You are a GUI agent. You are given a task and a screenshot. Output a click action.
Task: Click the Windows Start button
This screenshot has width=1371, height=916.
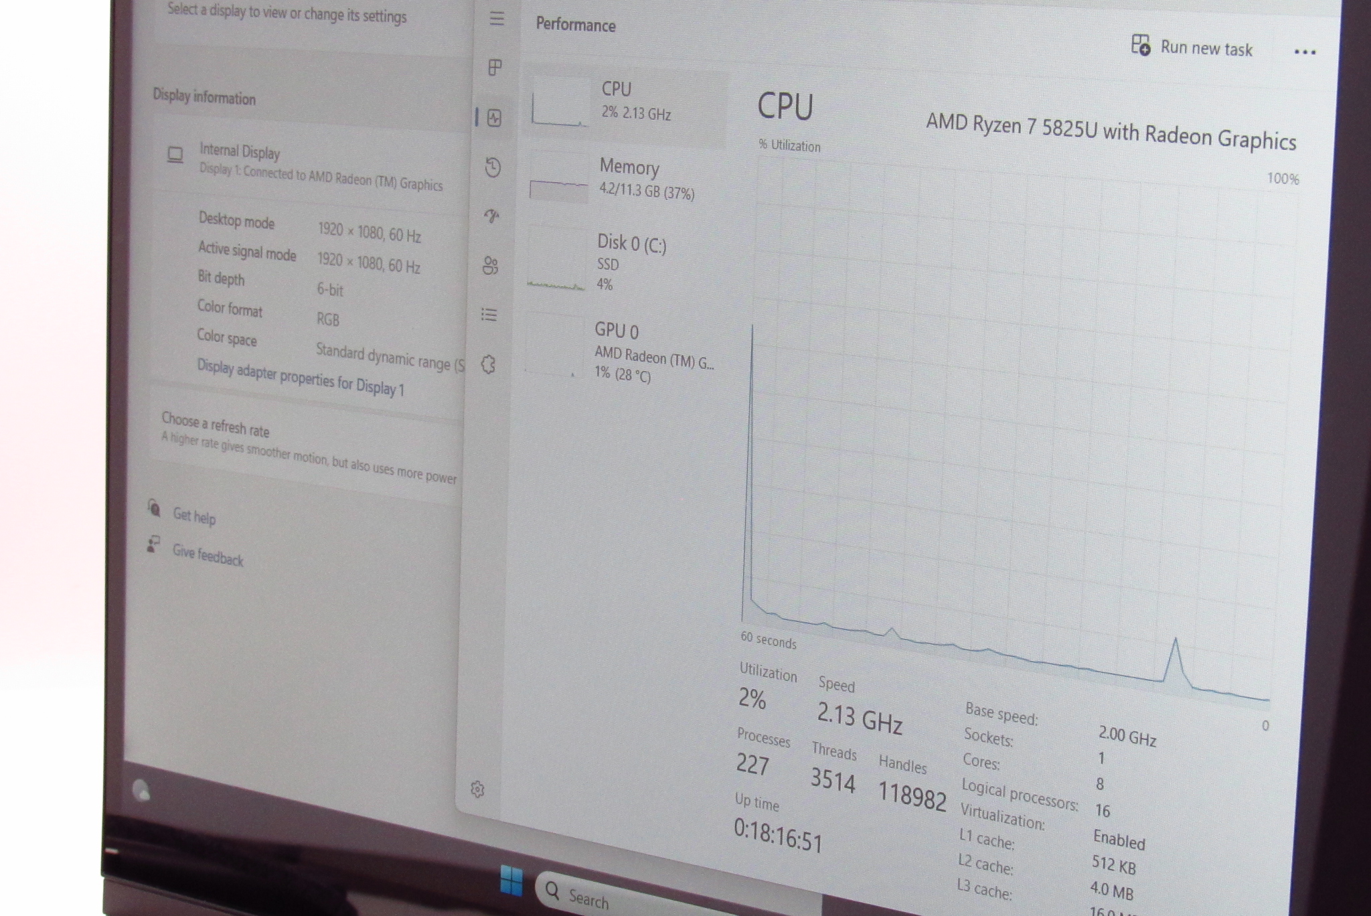coord(512,880)
